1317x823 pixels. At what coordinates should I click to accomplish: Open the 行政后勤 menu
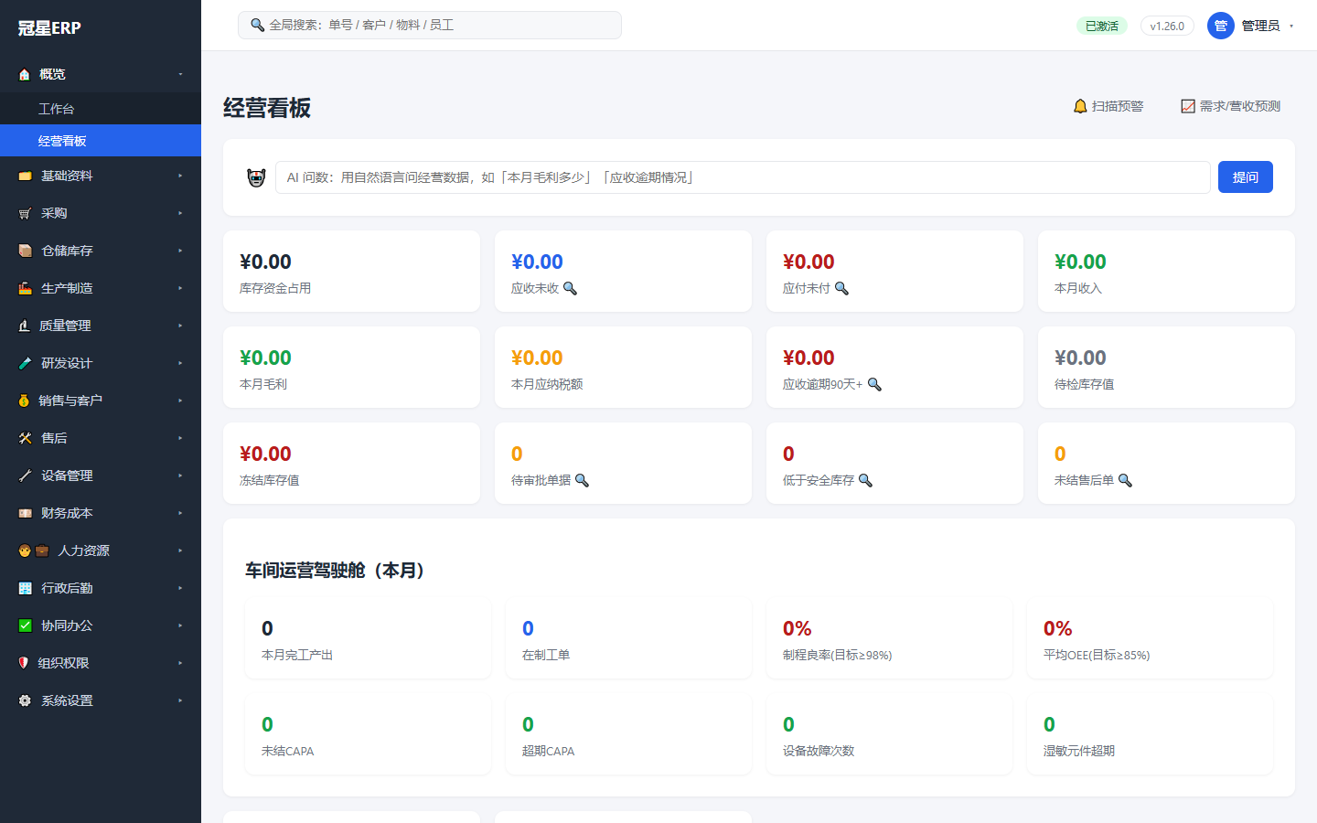pyautogui.click(x=101, y=588)
